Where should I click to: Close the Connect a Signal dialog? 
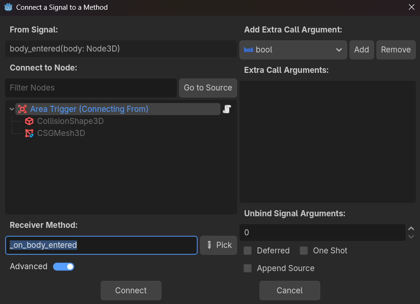(411, 7)
